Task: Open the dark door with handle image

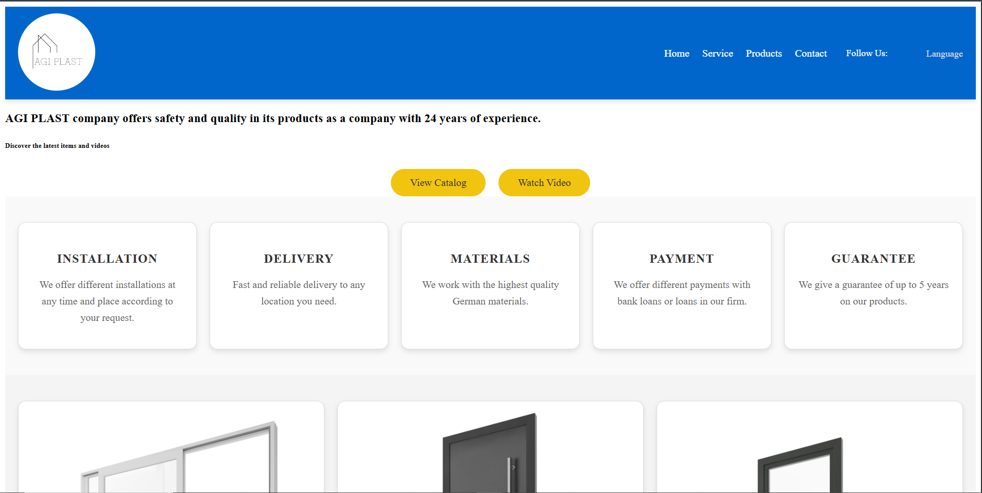Action: pyautogui.click(x=490, y=454)
